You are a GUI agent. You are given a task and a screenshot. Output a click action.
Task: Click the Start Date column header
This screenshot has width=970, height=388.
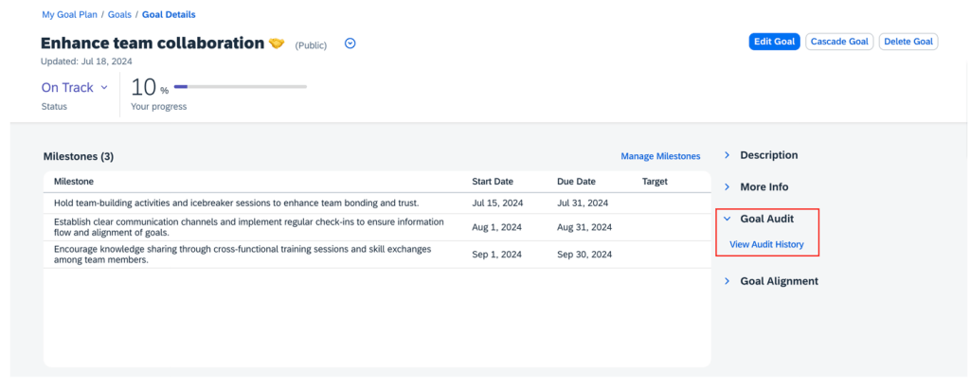tap(494, 181)
